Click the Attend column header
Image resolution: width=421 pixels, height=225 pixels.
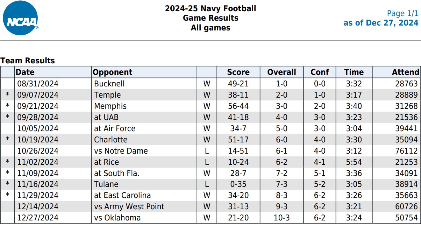pyautogui.click(x=405, y=72)
